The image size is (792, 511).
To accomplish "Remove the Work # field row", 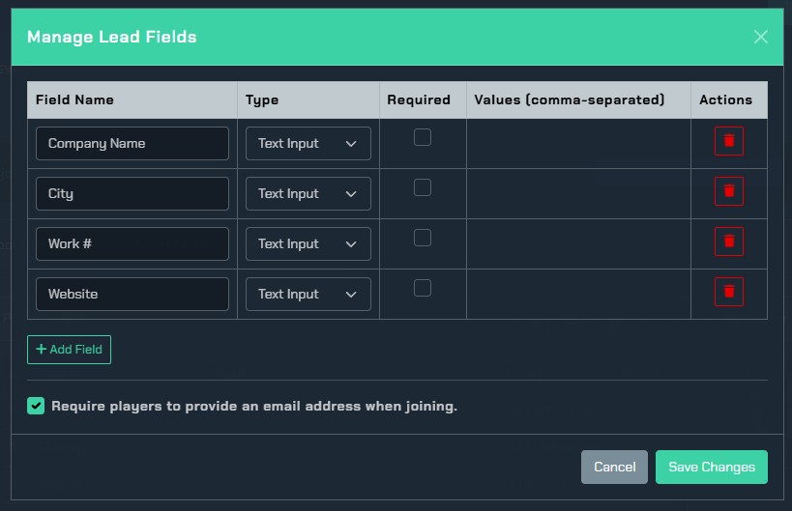I will click(x=728, y=241).
